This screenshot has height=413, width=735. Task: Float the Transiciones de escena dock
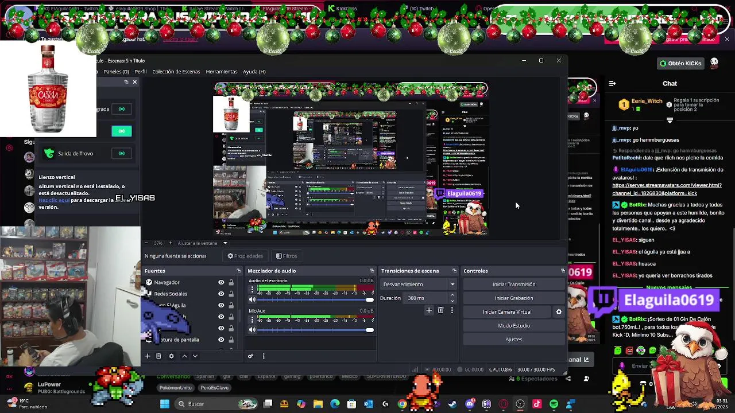[454, 271]
